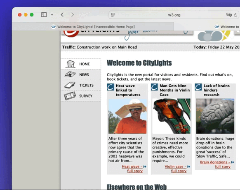Go back with the back arrow
The image size is (240, 190).
62,15
